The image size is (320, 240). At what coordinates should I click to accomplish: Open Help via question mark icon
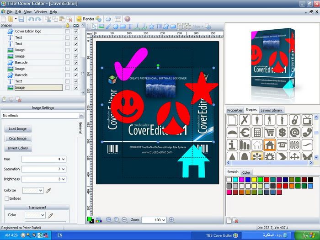pos(127,19)
